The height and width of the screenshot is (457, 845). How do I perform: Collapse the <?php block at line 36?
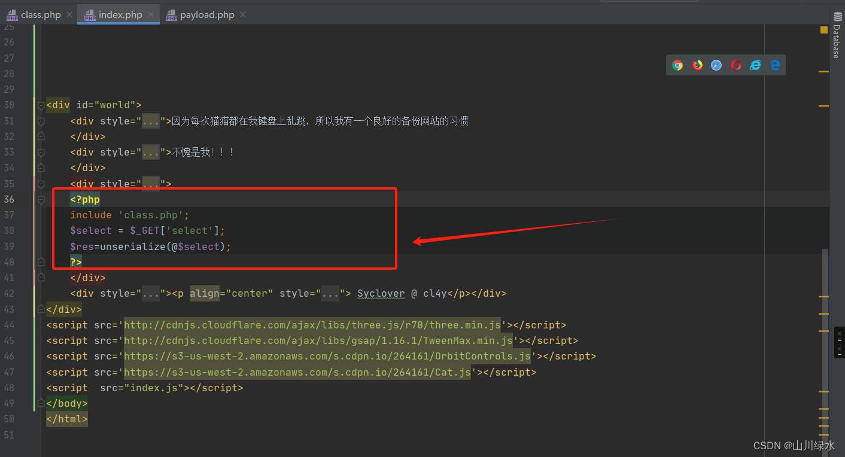click(x=41, y=200)
